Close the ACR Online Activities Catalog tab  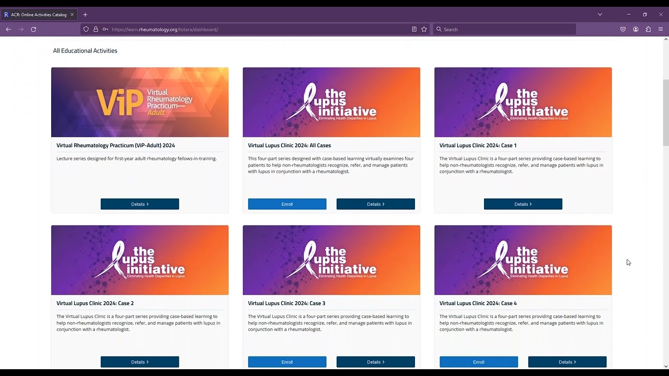(72, 15)
